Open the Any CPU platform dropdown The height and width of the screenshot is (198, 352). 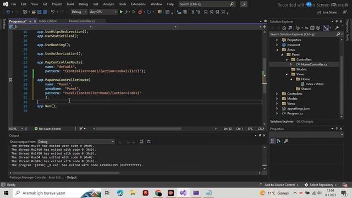(103, 12)
